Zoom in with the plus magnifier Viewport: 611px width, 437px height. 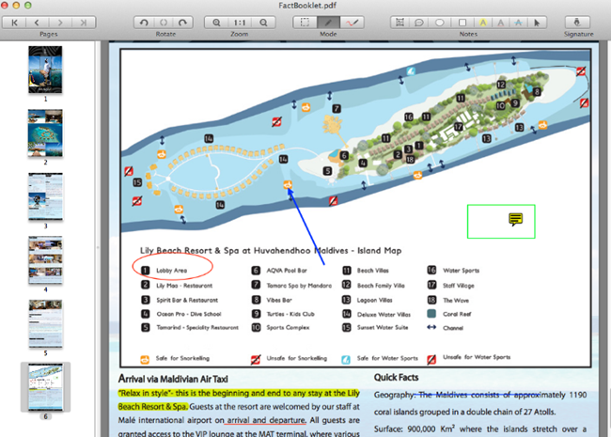pyautogui.click(x=216, y=23)
